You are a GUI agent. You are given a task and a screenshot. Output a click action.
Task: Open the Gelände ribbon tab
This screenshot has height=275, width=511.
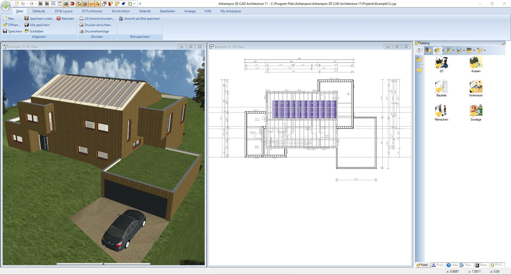tap(145, 11)
